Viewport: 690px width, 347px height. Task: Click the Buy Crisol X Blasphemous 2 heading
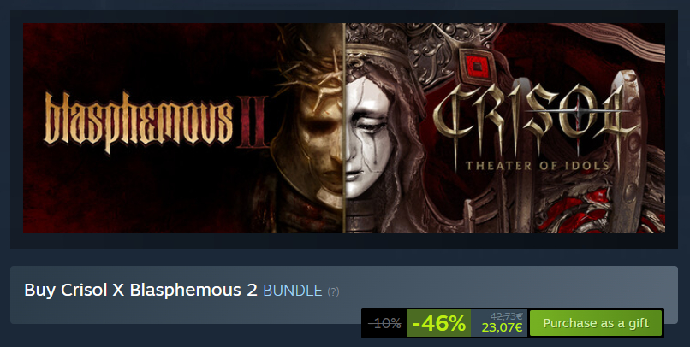140,291
